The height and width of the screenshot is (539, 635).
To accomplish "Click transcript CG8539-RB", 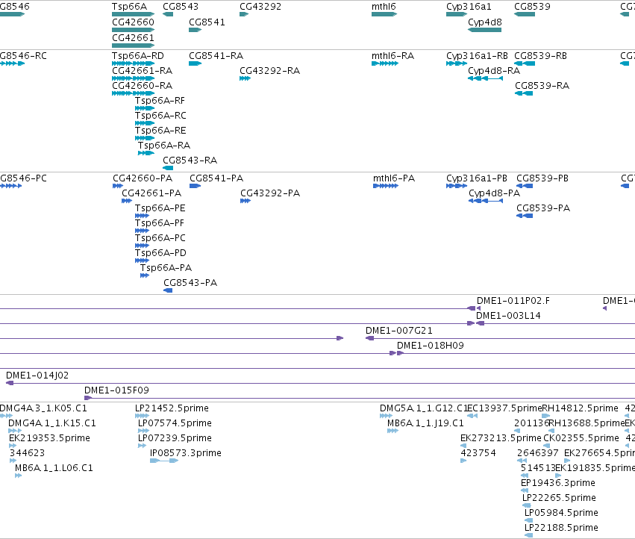I will click(x=525, y=63).
